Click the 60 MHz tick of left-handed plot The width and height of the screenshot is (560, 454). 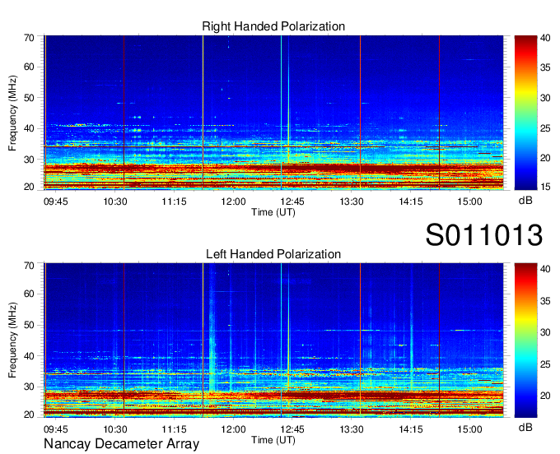tap(29, 294)
